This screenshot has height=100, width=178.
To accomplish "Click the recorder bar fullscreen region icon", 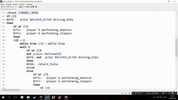I will 141,93.
